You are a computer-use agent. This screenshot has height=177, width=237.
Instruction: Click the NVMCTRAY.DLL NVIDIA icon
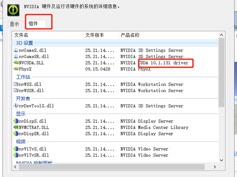coord(16,127)
